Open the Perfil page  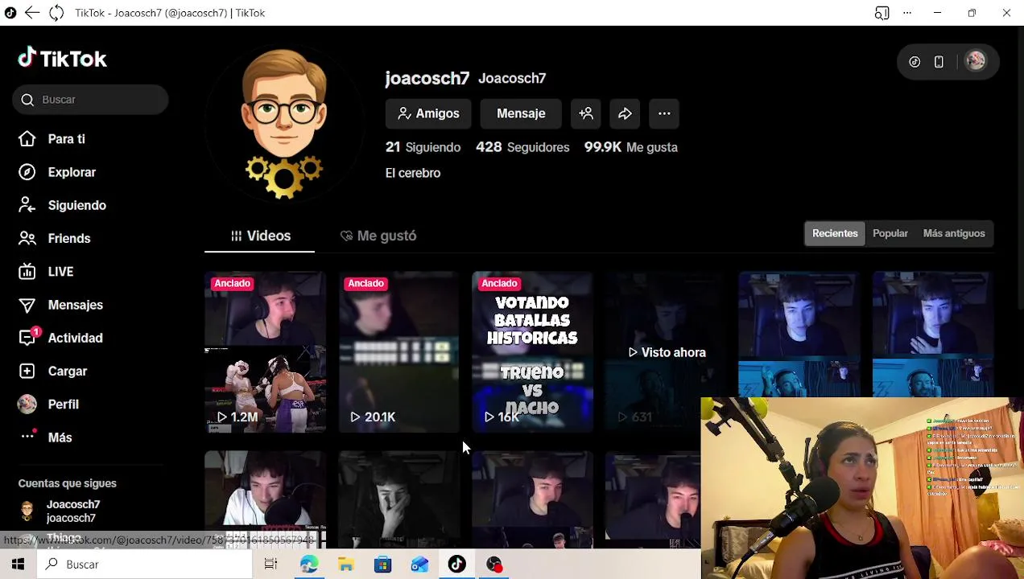coord(63,404)
